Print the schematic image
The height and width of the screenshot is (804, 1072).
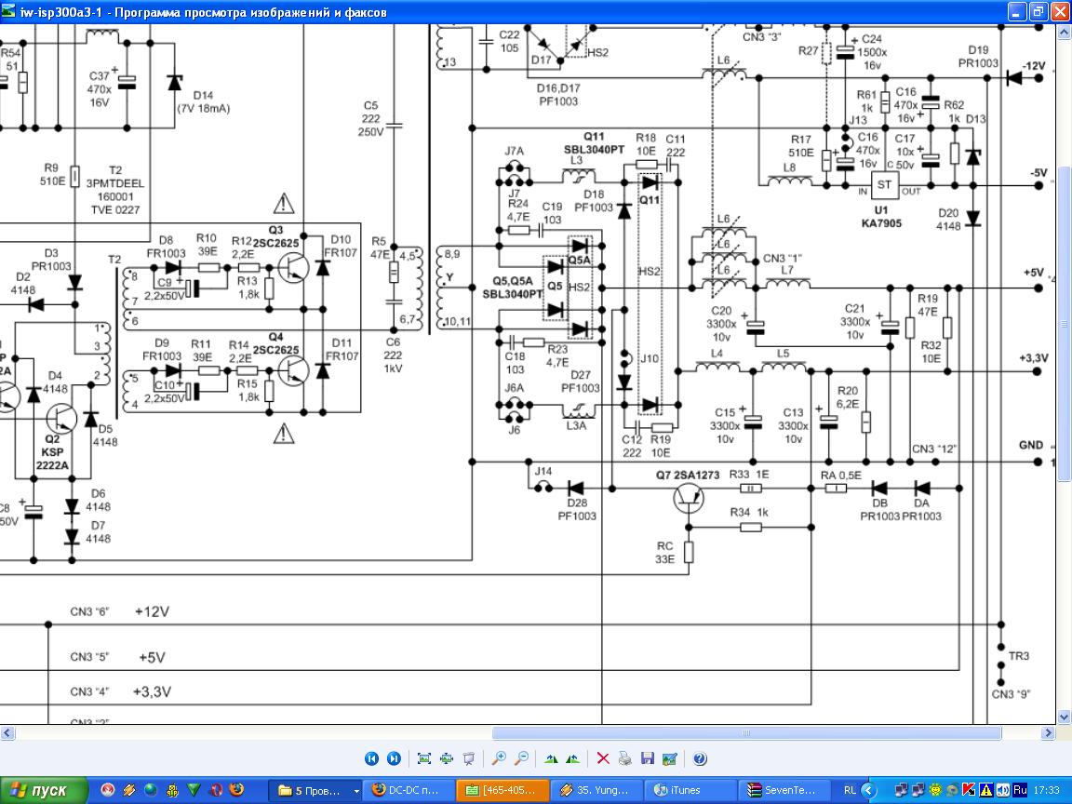[625, 758]
